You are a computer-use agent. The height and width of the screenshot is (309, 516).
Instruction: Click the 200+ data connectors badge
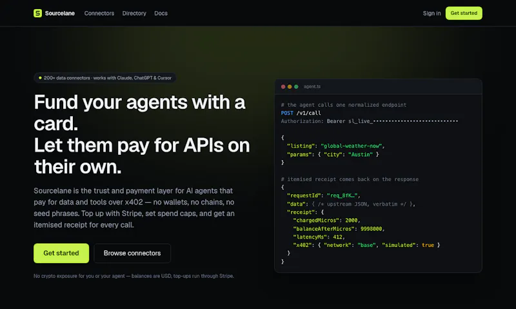tap(105, 78)
